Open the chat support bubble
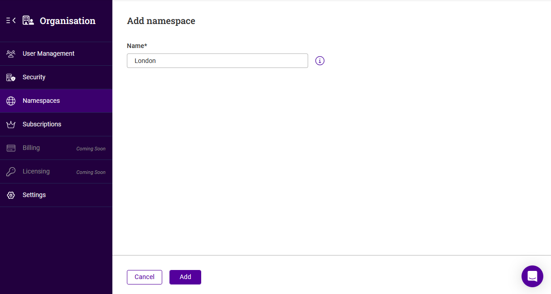Screen dimensions: 551x294 coord(532,276)
